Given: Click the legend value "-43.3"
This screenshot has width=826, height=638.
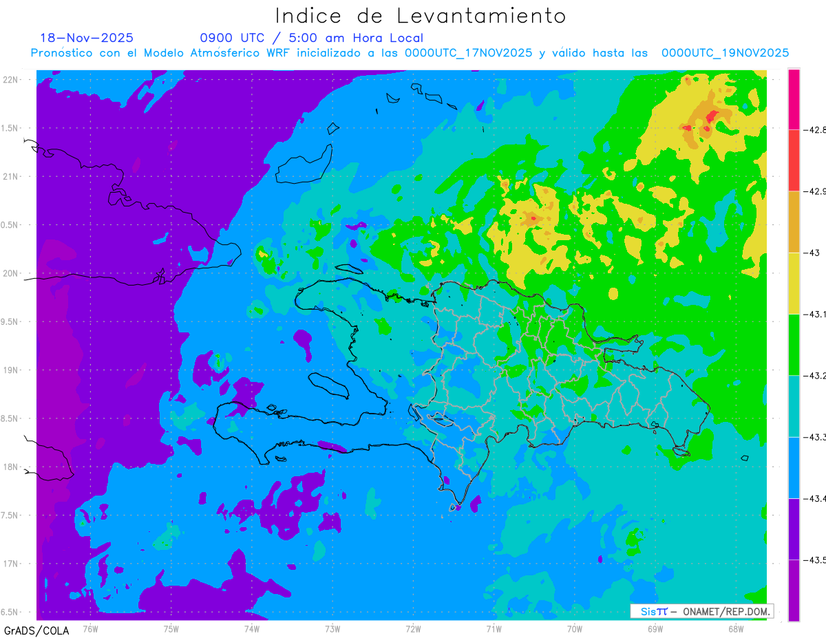Looking at the screenshot, I should (x=814, y=437).
